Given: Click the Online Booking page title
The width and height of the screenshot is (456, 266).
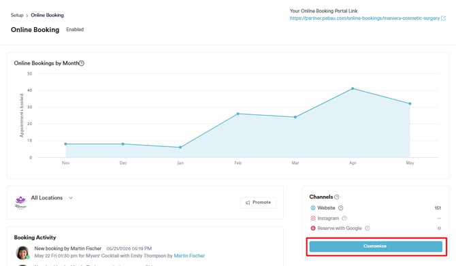Looking at the screenshot, I should pos(35,30).
